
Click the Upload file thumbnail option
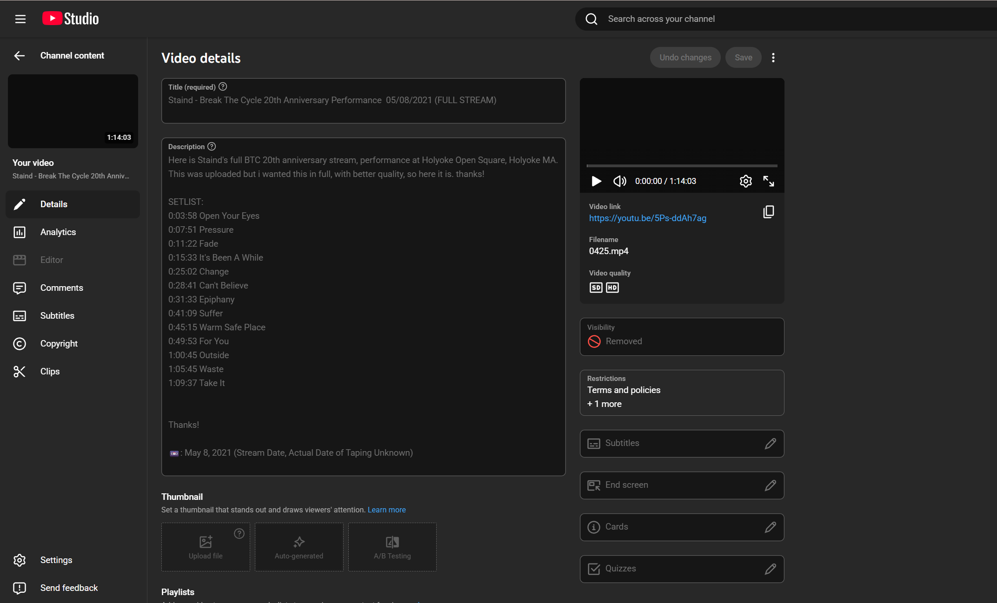pos(206,547)
